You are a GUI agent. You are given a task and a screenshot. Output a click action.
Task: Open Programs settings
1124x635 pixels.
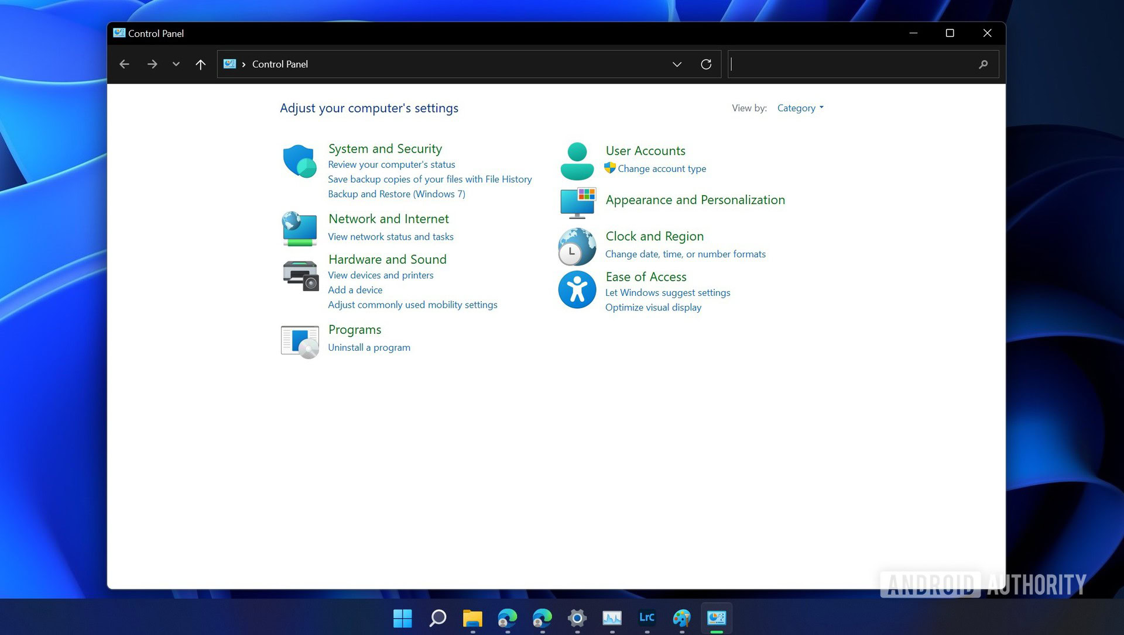pos(354,329)
